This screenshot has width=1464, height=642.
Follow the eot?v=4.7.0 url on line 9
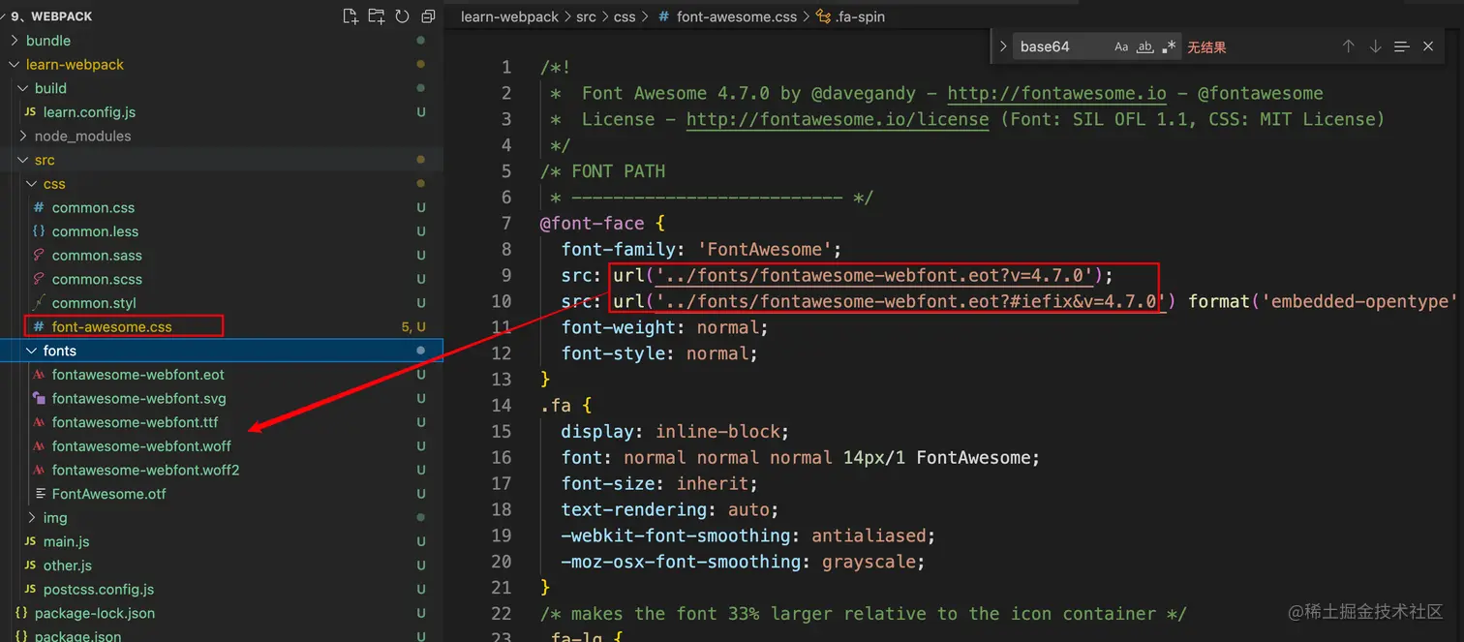coord(874,275)
